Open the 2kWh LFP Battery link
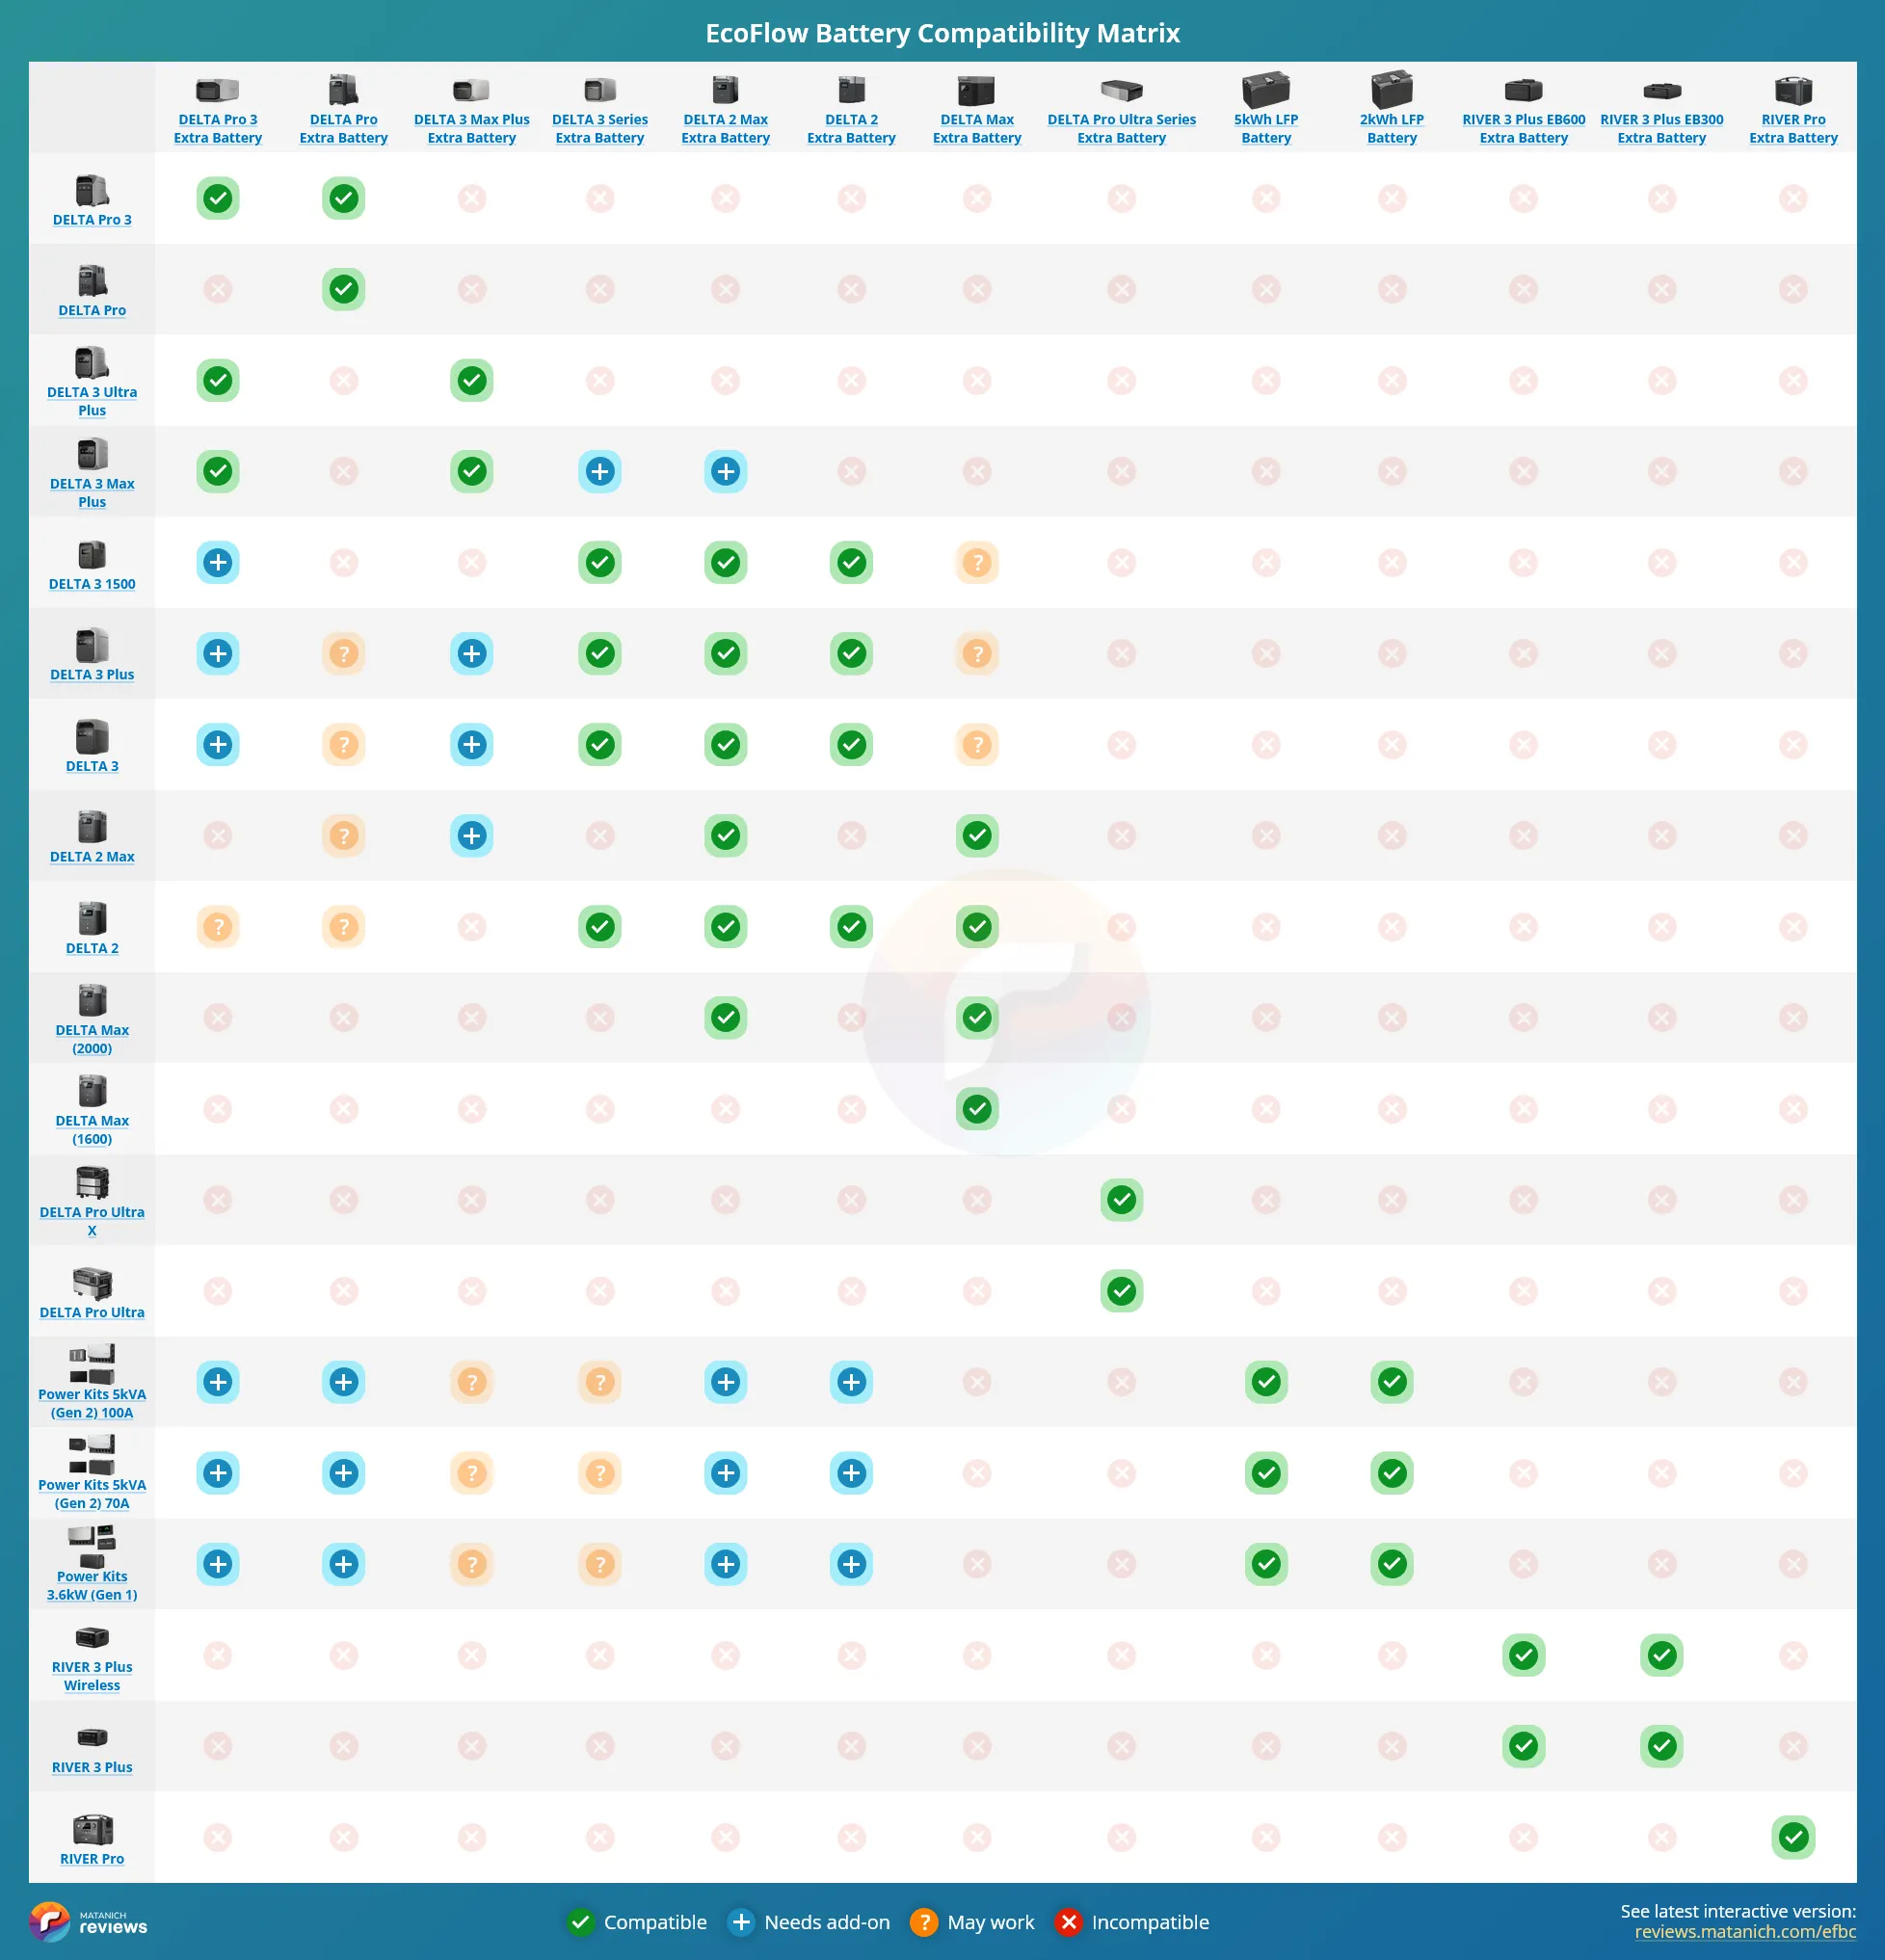 coord(1392,128)
